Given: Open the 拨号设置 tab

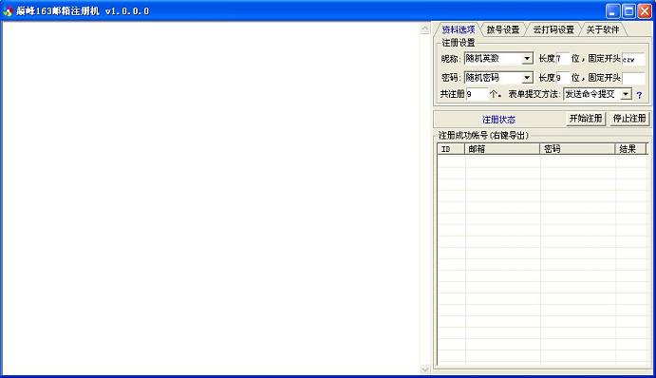Looking at the screenshot, I should point(503,29).
